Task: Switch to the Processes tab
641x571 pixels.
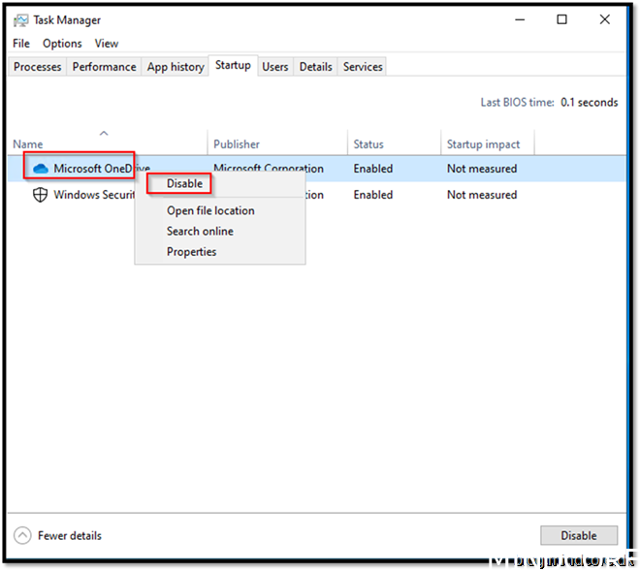Action: [38, 67]
